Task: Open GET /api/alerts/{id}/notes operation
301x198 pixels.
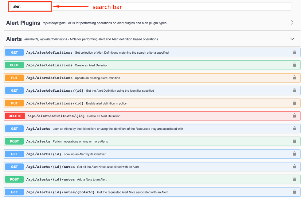Action: pyautogui.click(x=152, y=167)
